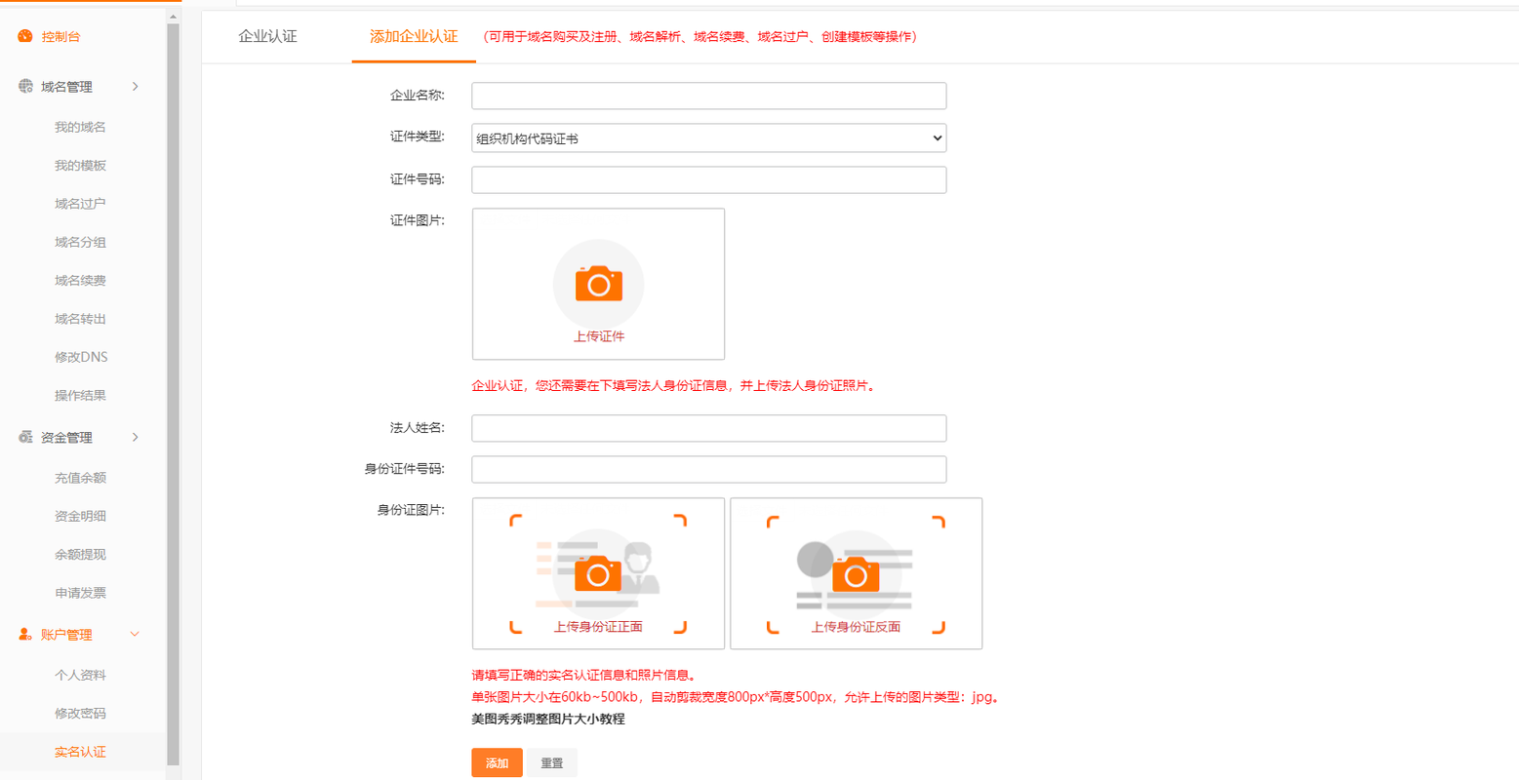1519x780 pixels.
Task: Go to 修改密码 menu item
Action: coord(80,713)
